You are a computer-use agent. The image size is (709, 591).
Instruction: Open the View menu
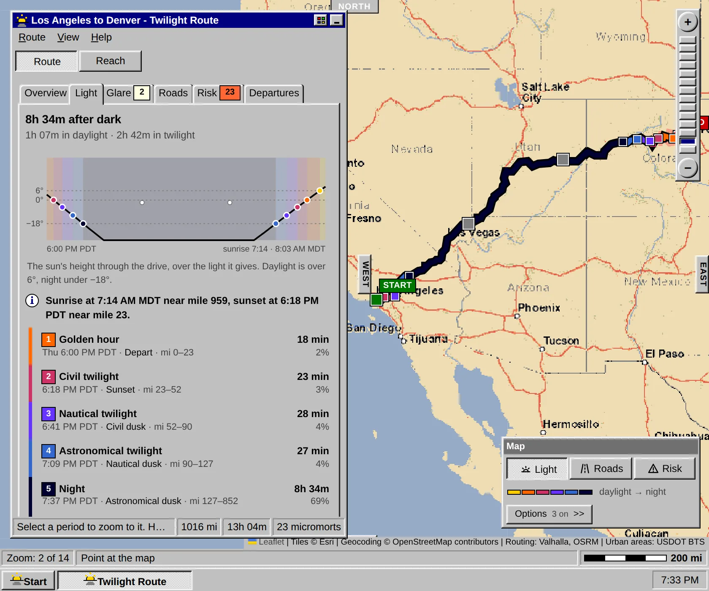(x=68, y=37)
